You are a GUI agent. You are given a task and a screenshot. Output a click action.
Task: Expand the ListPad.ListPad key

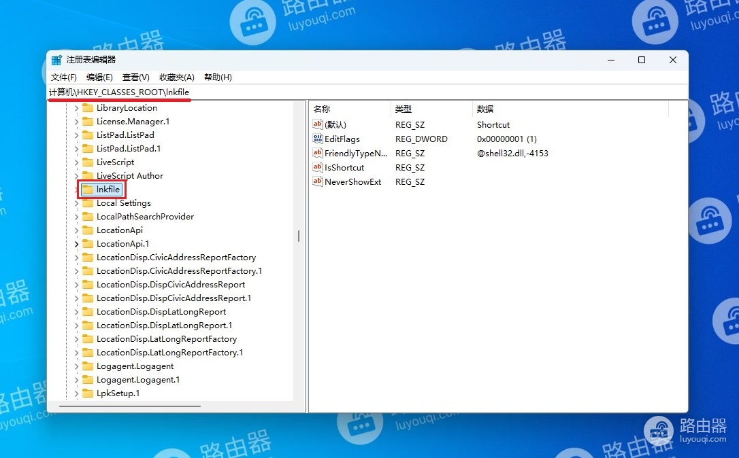[76, 135]
